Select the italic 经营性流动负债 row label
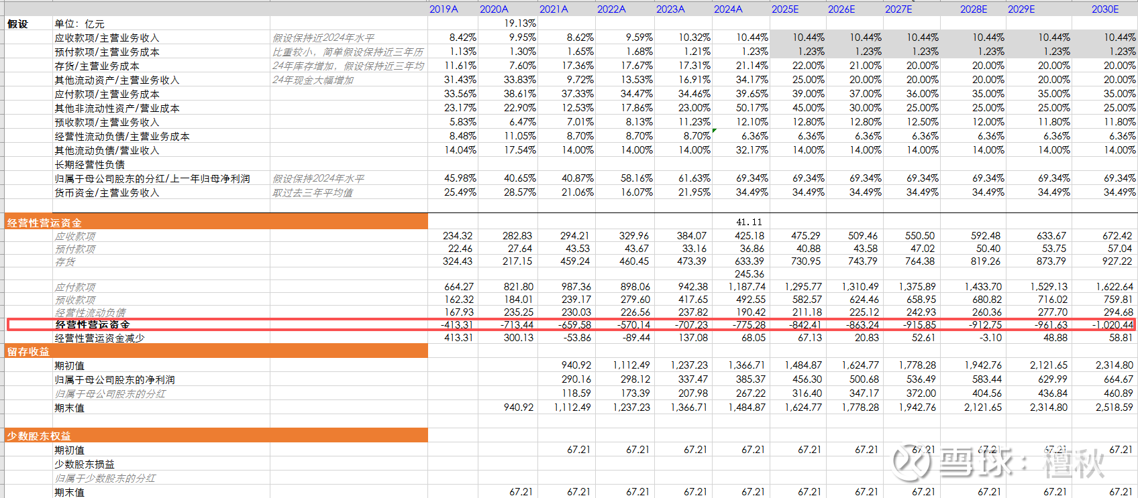Screen dimensions: 1138x498 pyautogui.click(x=90, y=313)
